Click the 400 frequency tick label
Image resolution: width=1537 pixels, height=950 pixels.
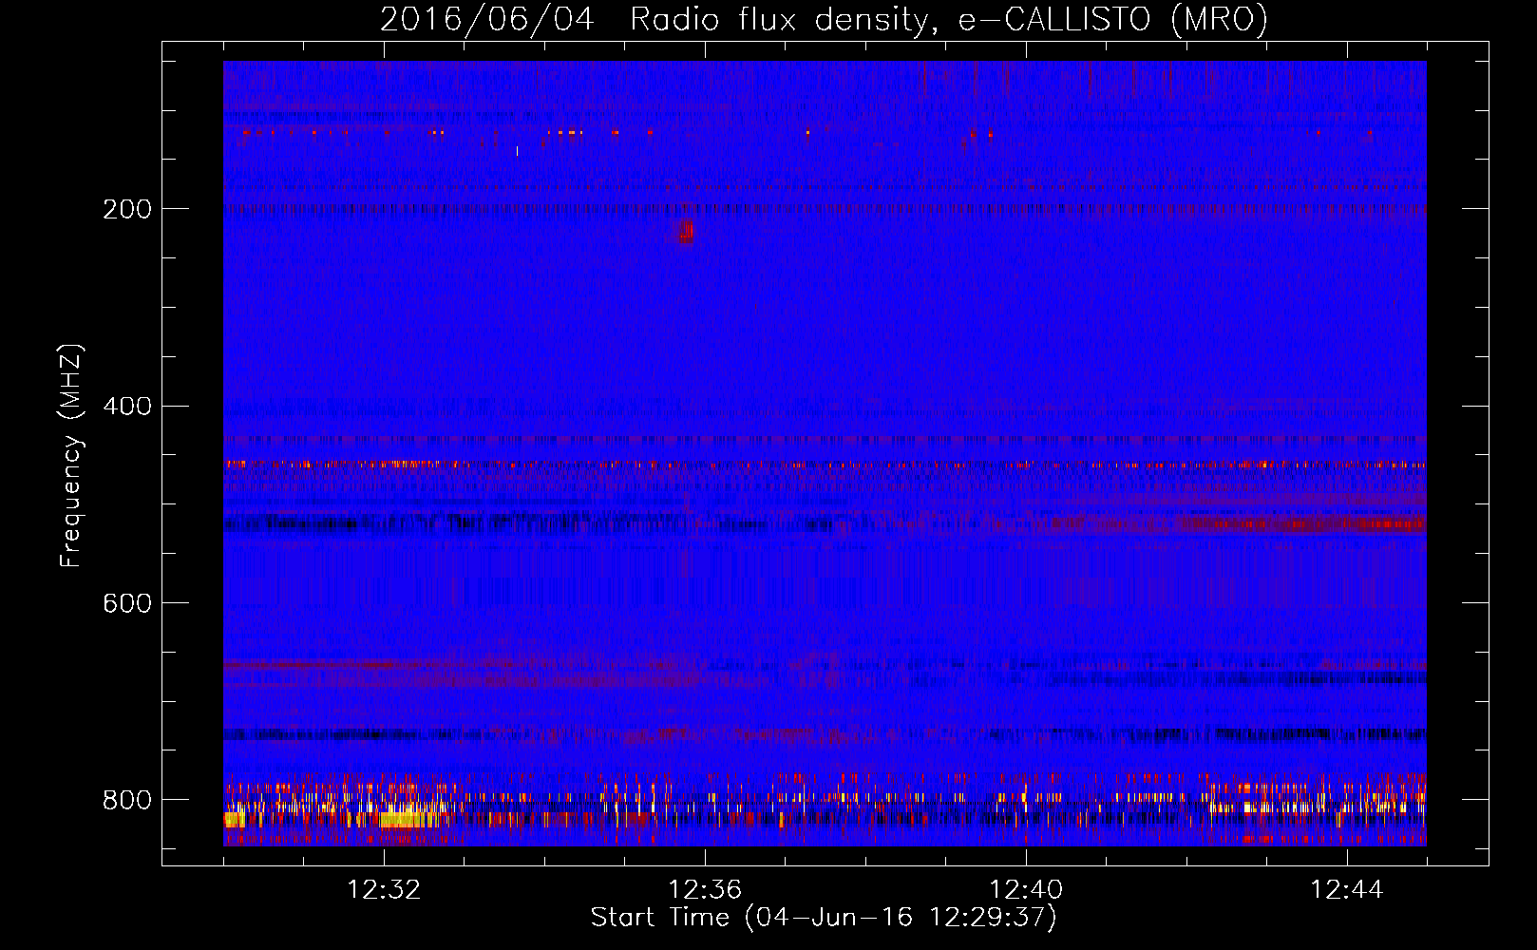click(127, 407)
